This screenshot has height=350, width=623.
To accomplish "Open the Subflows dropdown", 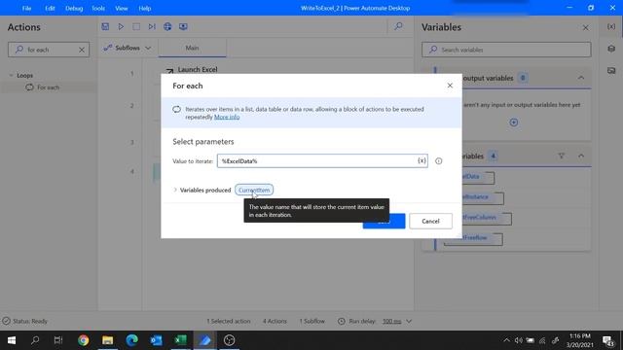I will pos(128,48).
